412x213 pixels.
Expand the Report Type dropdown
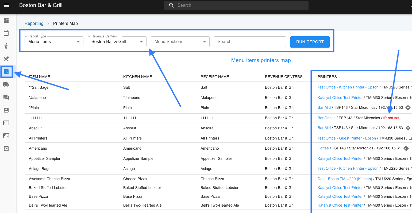tap(54, 42)
